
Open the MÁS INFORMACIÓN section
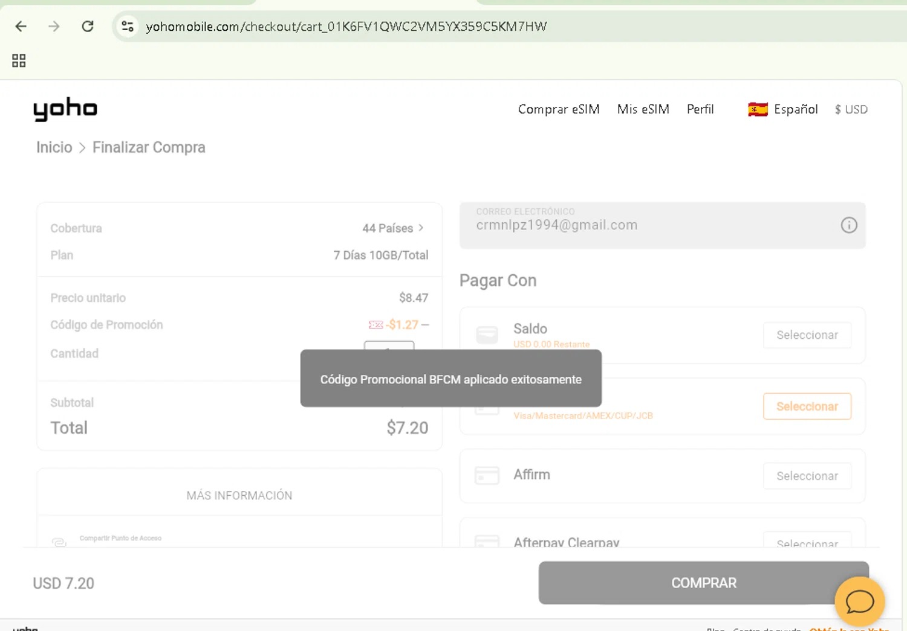[x=239, y=495]
